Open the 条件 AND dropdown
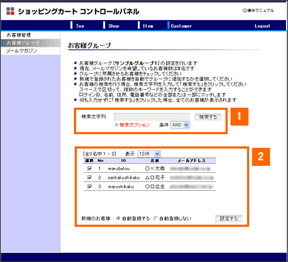This screenshot has width=288, height=262. coord(180,125)
